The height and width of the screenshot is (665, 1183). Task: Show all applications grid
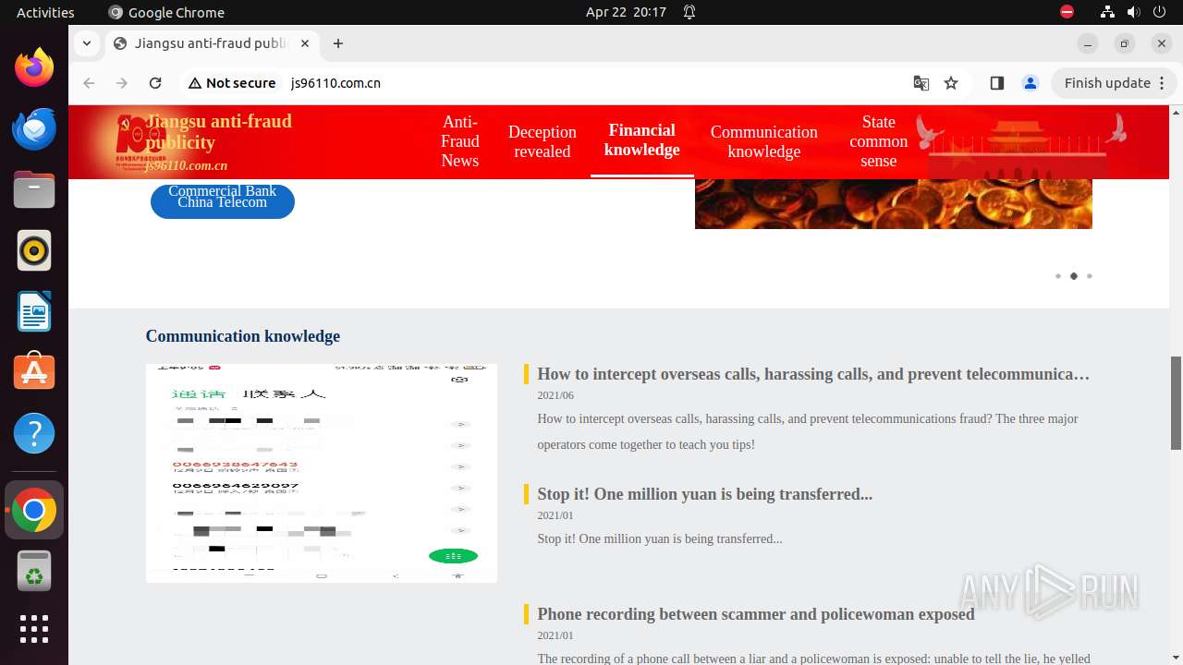(x=34, y=629)
